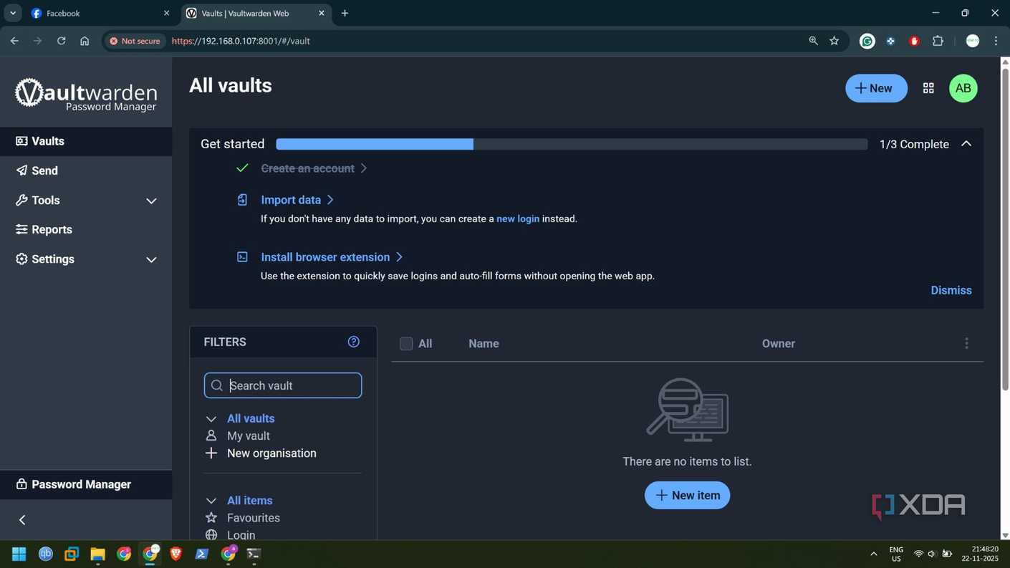
Task: Check the select All checkbox
Action: coord(406,344)
